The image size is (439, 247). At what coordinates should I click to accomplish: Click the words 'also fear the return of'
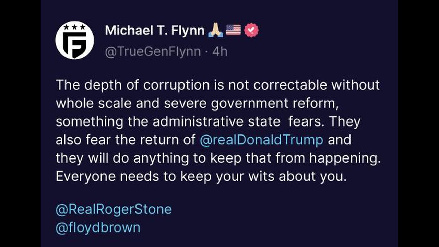coord(126,140)
